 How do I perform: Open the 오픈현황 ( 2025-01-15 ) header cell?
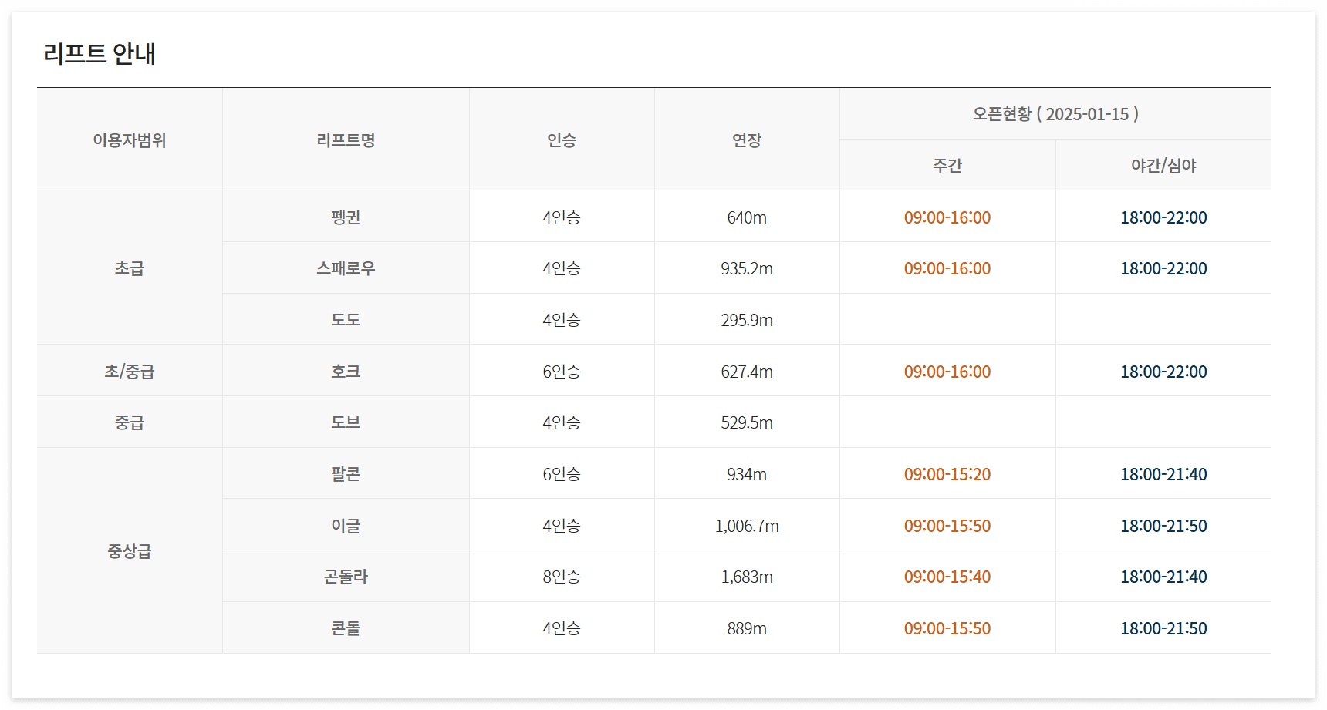point(1055,113)
